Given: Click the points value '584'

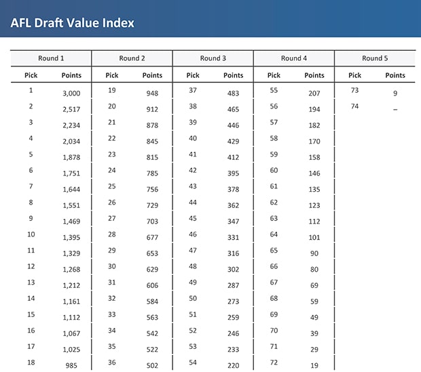Looking at the screenshot, I should (x=152, y=302).
